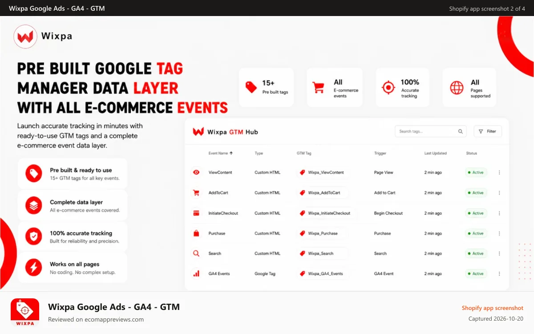Open the three-dot menu for Search row
The image size is (534, 334).
pos(499,253)
